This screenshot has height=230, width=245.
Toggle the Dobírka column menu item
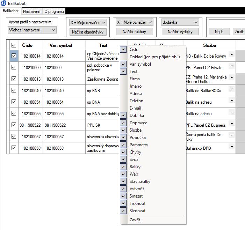click(x=153, y=116)
